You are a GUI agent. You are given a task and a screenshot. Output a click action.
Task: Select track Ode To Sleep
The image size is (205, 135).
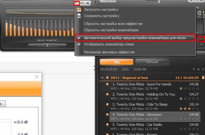(x=155, y=106)
